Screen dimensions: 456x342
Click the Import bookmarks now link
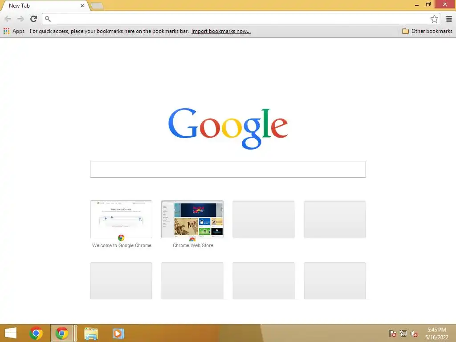tap(221, 31)
